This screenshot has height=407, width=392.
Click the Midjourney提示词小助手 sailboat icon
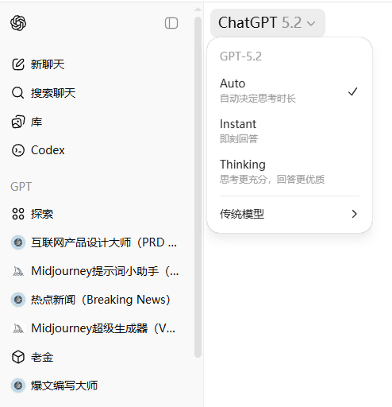[18, 271]
